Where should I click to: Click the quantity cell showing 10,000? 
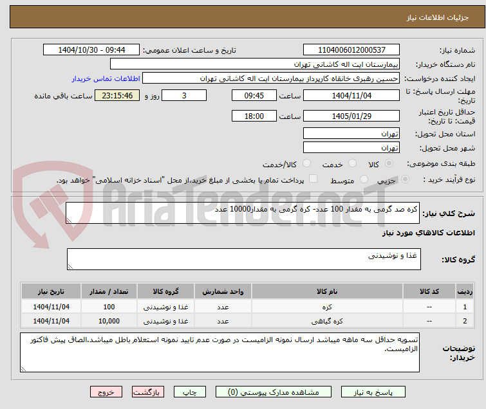pos(109,321)
